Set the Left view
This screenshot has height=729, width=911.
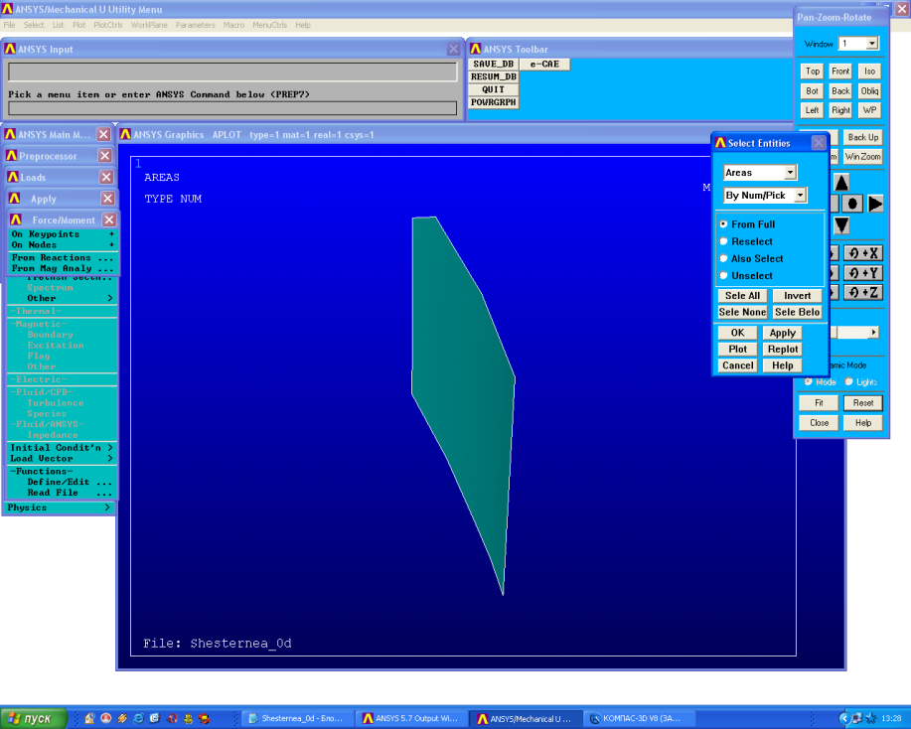pyautogui.click(x=813, y=110)
